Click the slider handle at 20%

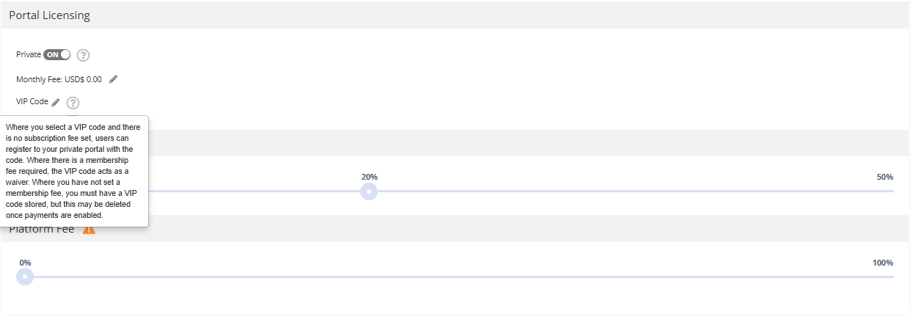[369, 192]
